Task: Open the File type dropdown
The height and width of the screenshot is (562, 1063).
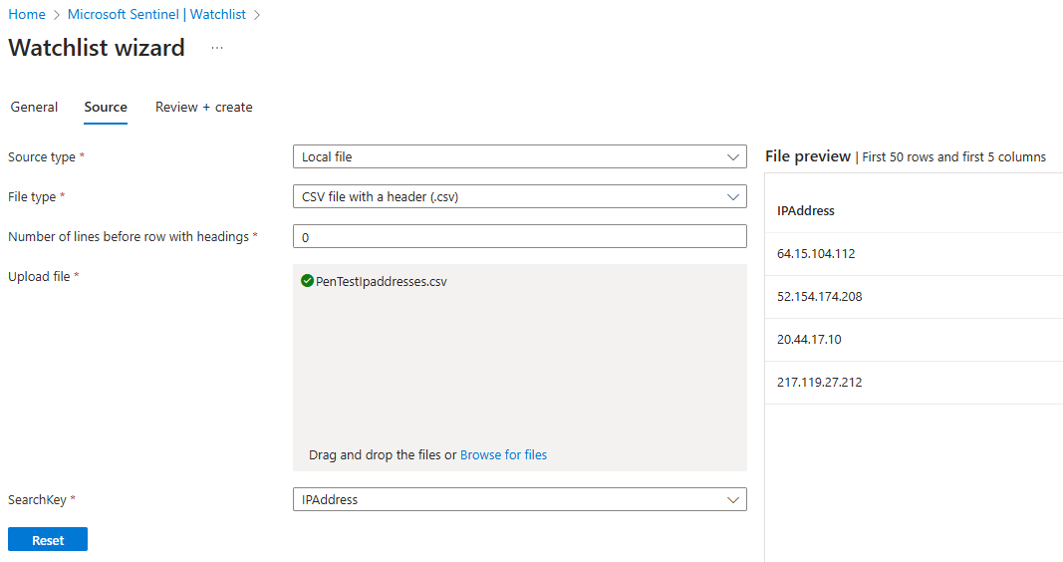Action: (519, 196)
